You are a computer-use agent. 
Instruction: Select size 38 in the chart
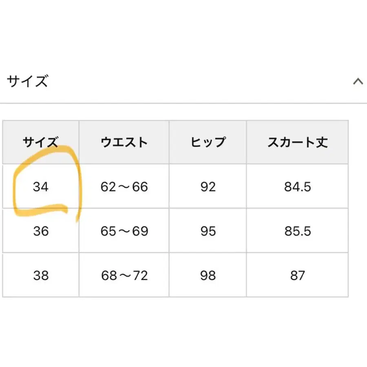pos(40,275)
